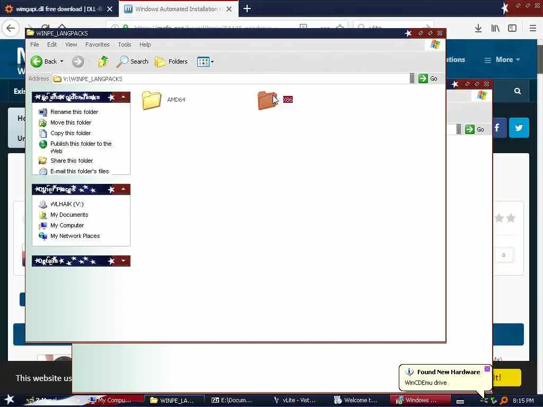The width and height of the screenshot is (543, 407).
Task: Click Rename this folder
Action: (x=74, y=112)
